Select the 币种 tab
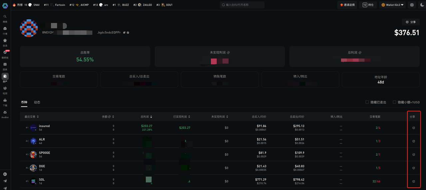 [x=24, y=102]
